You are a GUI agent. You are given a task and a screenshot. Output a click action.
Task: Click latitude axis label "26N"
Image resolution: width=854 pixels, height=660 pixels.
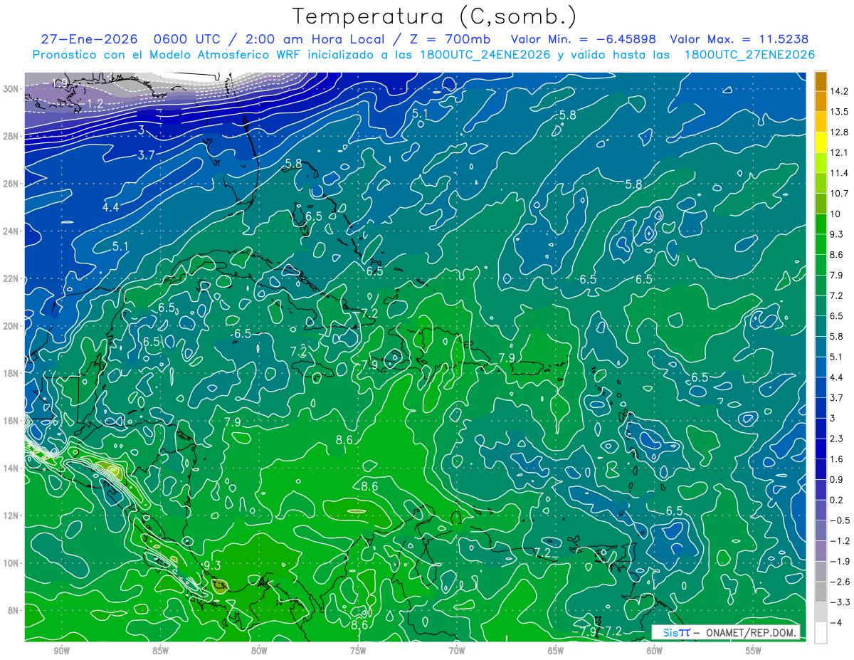(11, 184)
